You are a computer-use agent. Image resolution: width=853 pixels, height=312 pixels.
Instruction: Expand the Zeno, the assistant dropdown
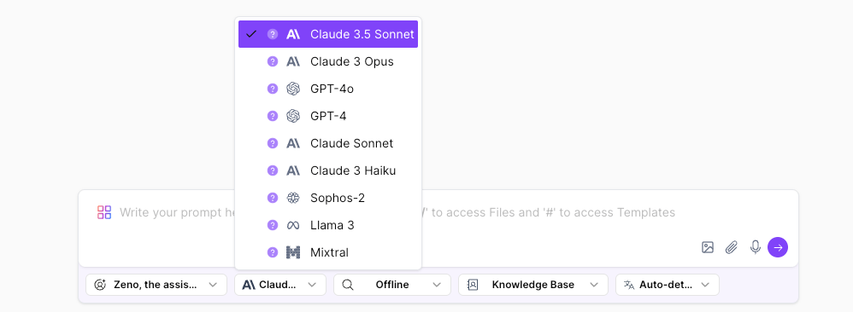[156, 285]
